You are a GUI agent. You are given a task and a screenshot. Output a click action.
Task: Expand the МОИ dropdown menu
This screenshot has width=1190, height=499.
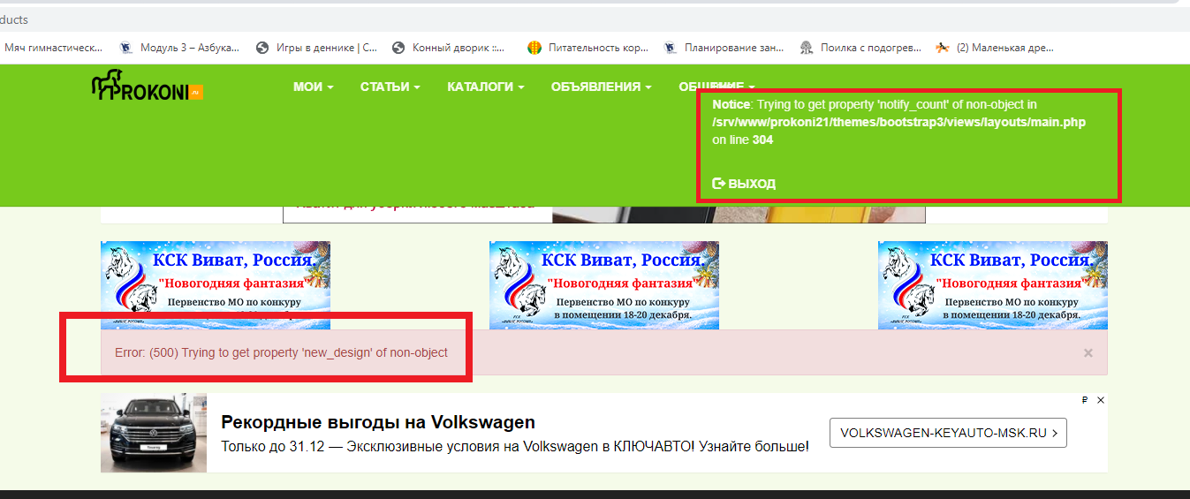[x=314, y=87]
